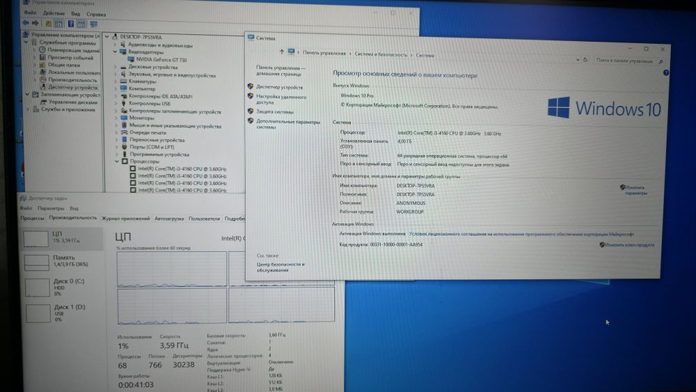Click Система и безопасность in breadcrumb
The width and height of the screenshot is (696, 392).
point(381,54)
